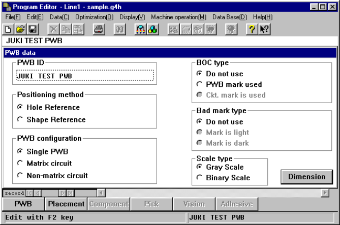
Task: Open a file with the folder icon
Action: [20, 29]
